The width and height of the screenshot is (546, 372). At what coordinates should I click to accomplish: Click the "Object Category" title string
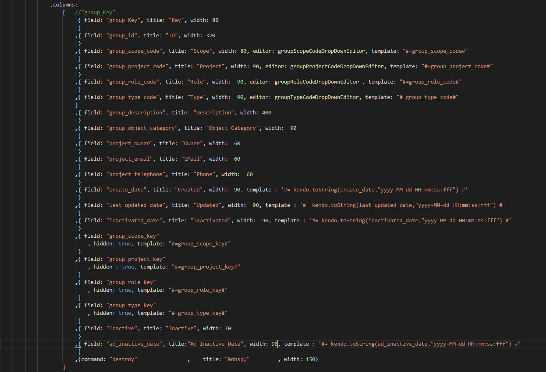232,128
